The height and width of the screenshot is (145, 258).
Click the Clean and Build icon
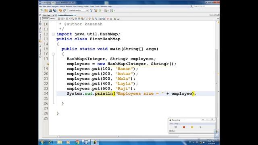pyautogui.click(x=96, y=10)
